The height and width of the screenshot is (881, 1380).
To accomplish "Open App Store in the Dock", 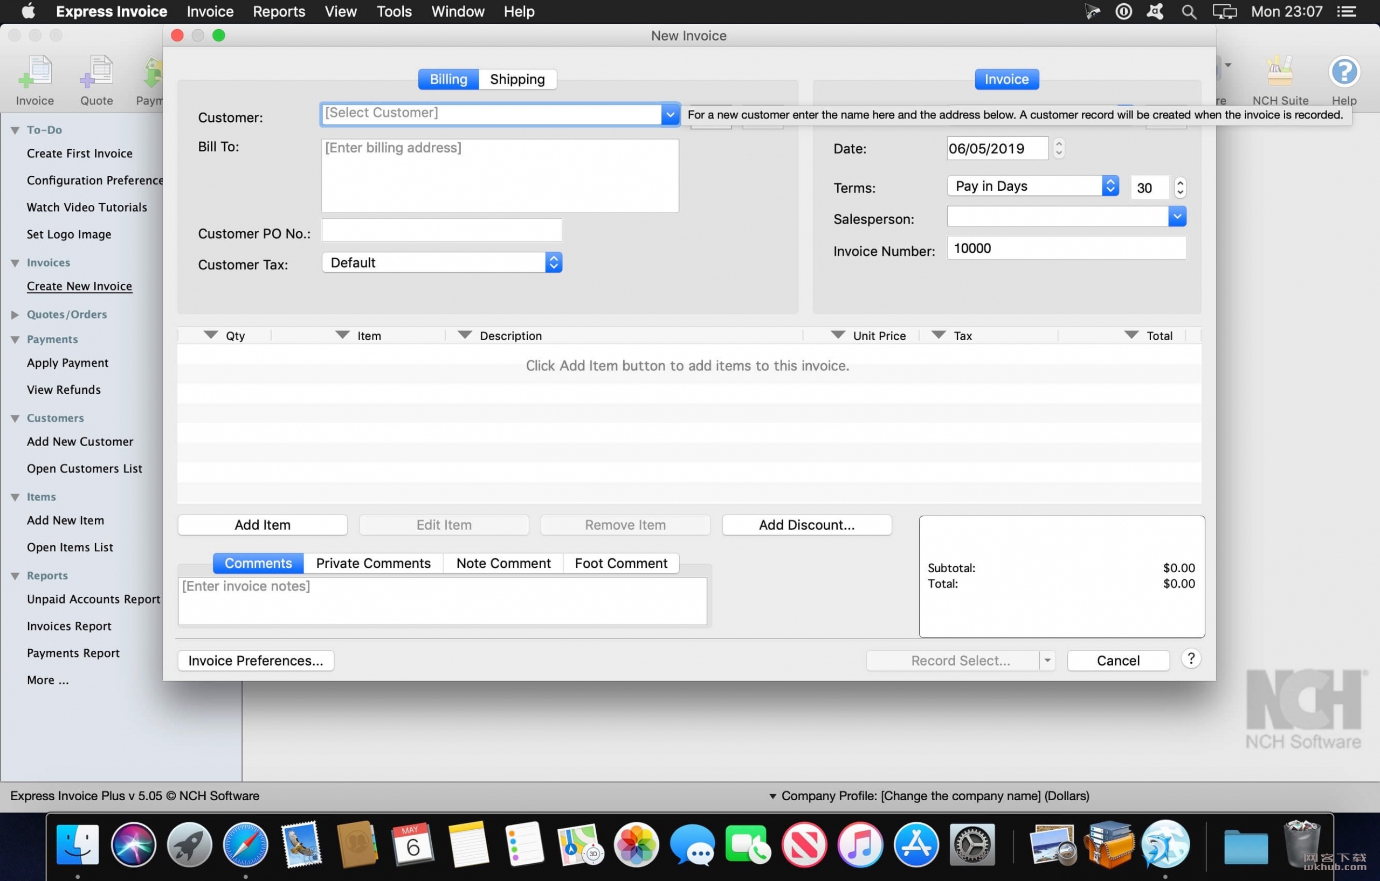I will pyautogui.click(x=916, y=844).
